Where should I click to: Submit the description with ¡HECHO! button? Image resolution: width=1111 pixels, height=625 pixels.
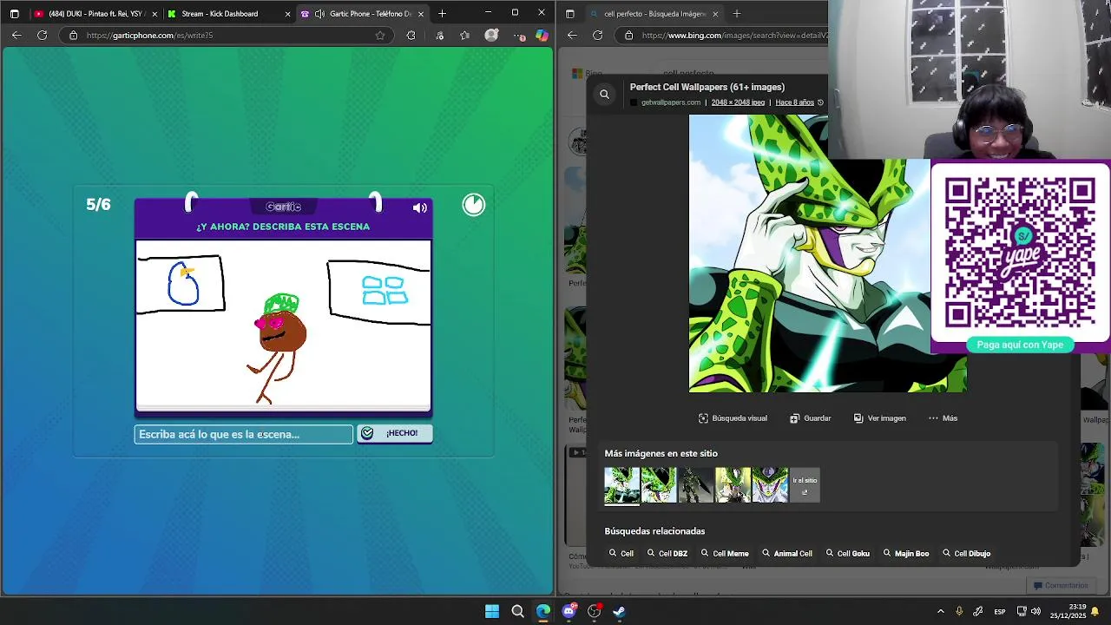point(395,433)
